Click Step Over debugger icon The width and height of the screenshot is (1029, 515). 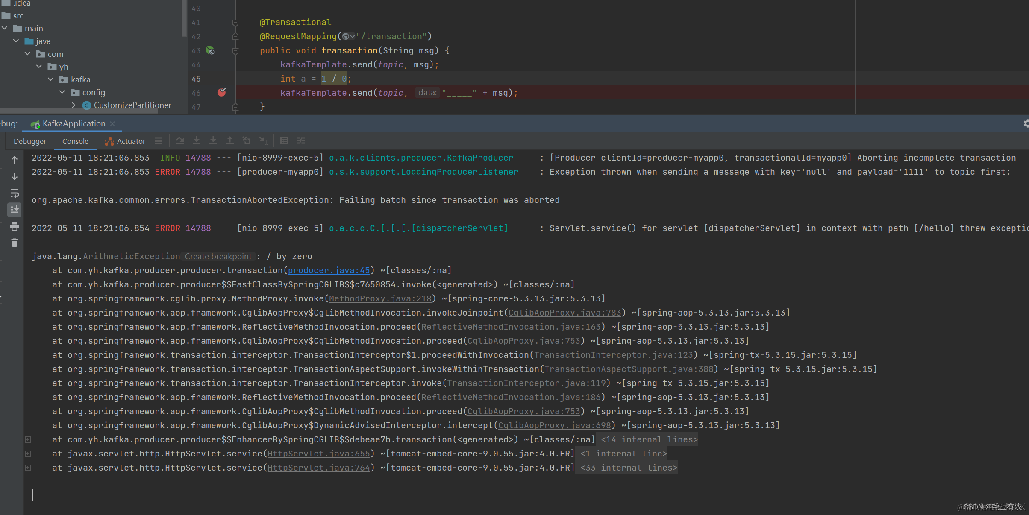click(180, 141)
